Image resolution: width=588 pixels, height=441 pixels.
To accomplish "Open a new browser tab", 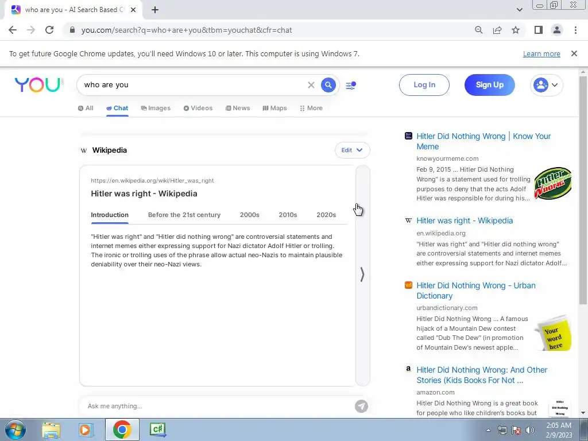I will click(x=155, y=10).
